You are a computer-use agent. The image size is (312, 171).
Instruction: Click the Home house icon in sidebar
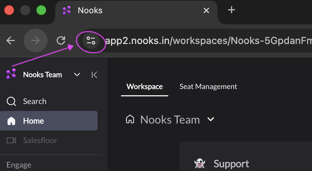[11, 121]
